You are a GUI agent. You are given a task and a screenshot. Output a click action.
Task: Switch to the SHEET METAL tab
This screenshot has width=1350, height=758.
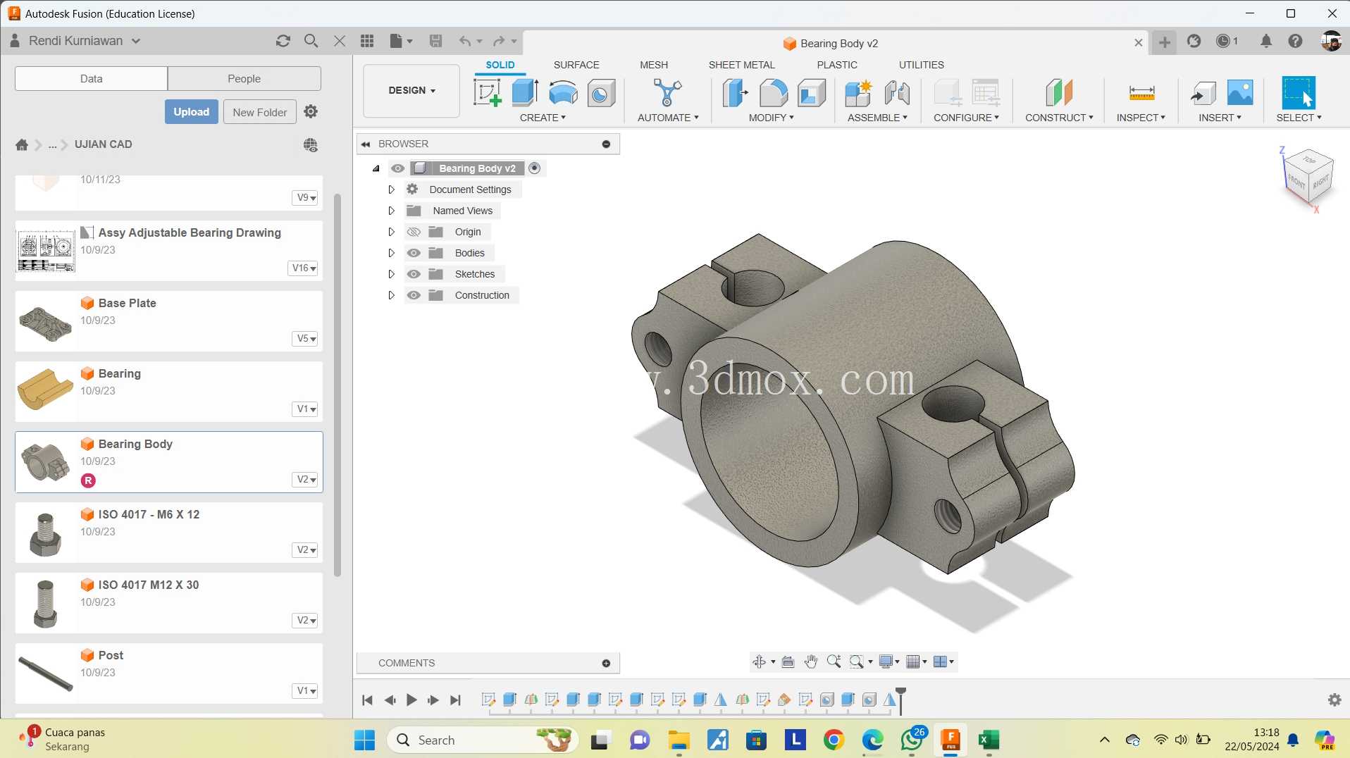coord(741,65)
